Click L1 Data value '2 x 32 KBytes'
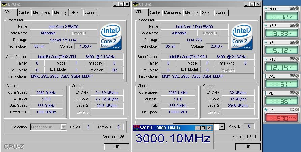The width and height of the screenshot is (301, 152). (107, 93)
